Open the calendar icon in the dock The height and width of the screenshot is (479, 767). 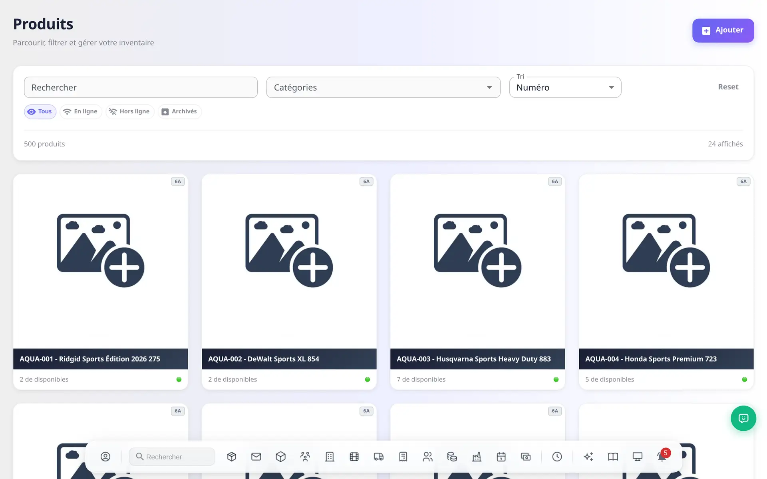[x=501, y=457]
